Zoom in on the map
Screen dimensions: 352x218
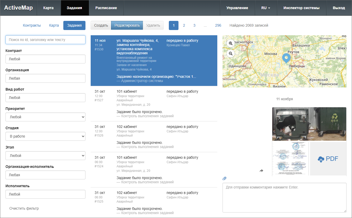pos(231,43)
